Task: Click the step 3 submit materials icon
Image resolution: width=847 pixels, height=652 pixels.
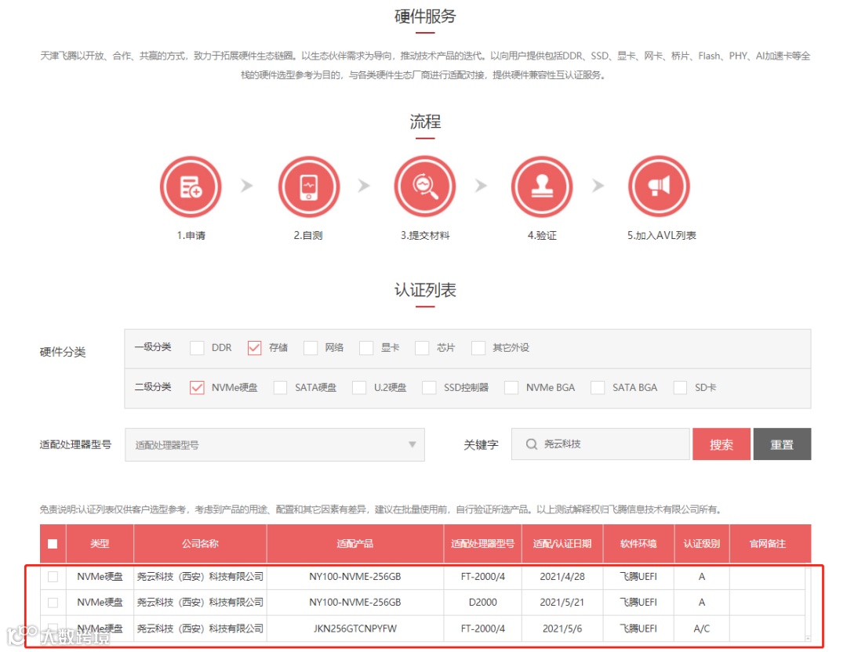Action: pos(425,187)
